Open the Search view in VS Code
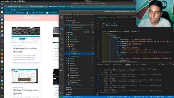174x98 pixels. click(61, 23)
